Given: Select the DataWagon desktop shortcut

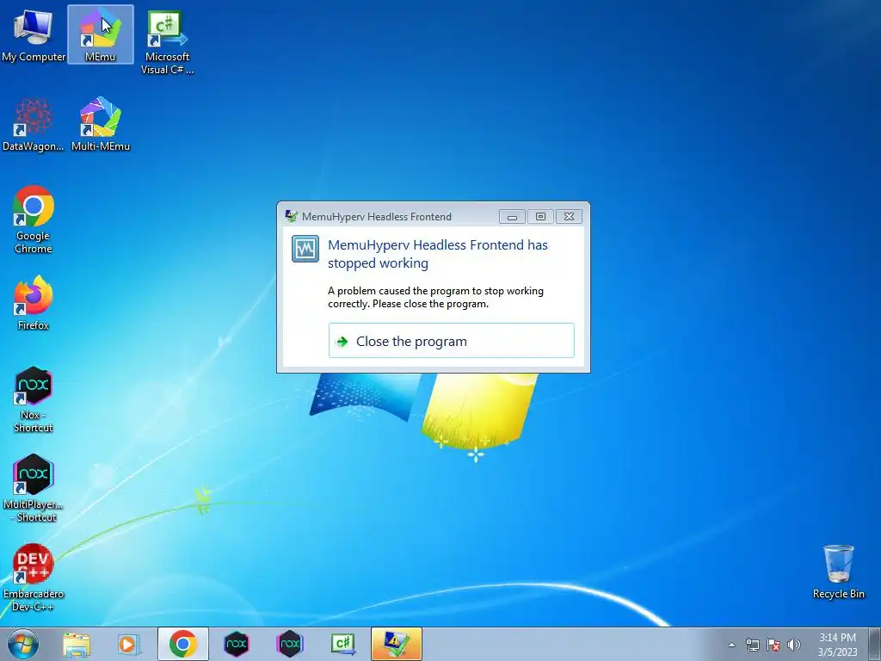Looking at the screenshot, I should [x=34, y=124].
